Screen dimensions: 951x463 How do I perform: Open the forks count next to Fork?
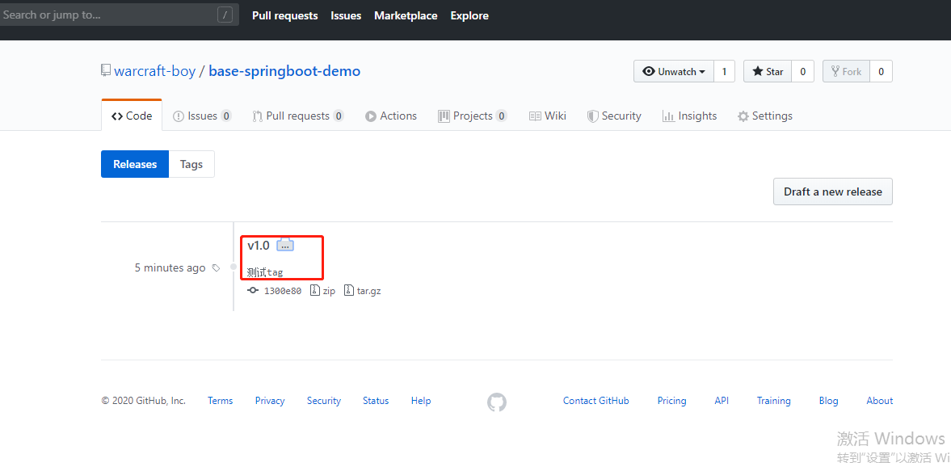pos(881,72)
